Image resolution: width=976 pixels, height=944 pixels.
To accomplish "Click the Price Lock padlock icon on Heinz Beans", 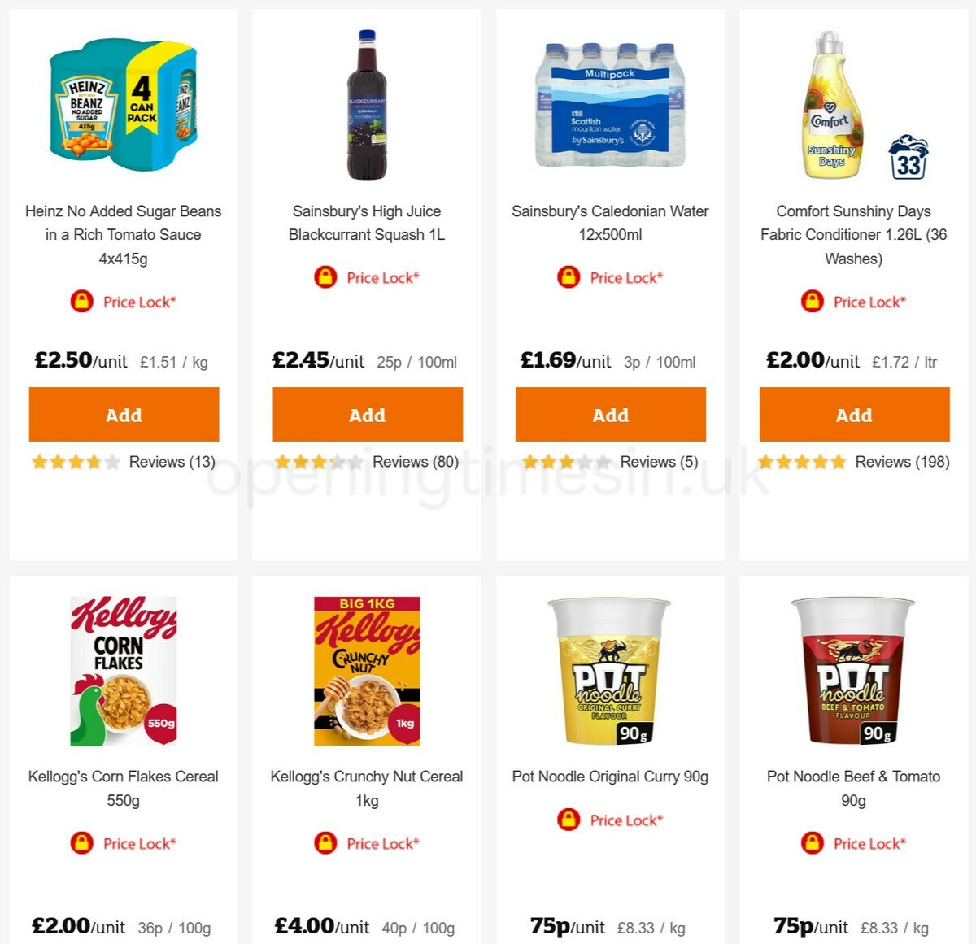I will [81, 302].
